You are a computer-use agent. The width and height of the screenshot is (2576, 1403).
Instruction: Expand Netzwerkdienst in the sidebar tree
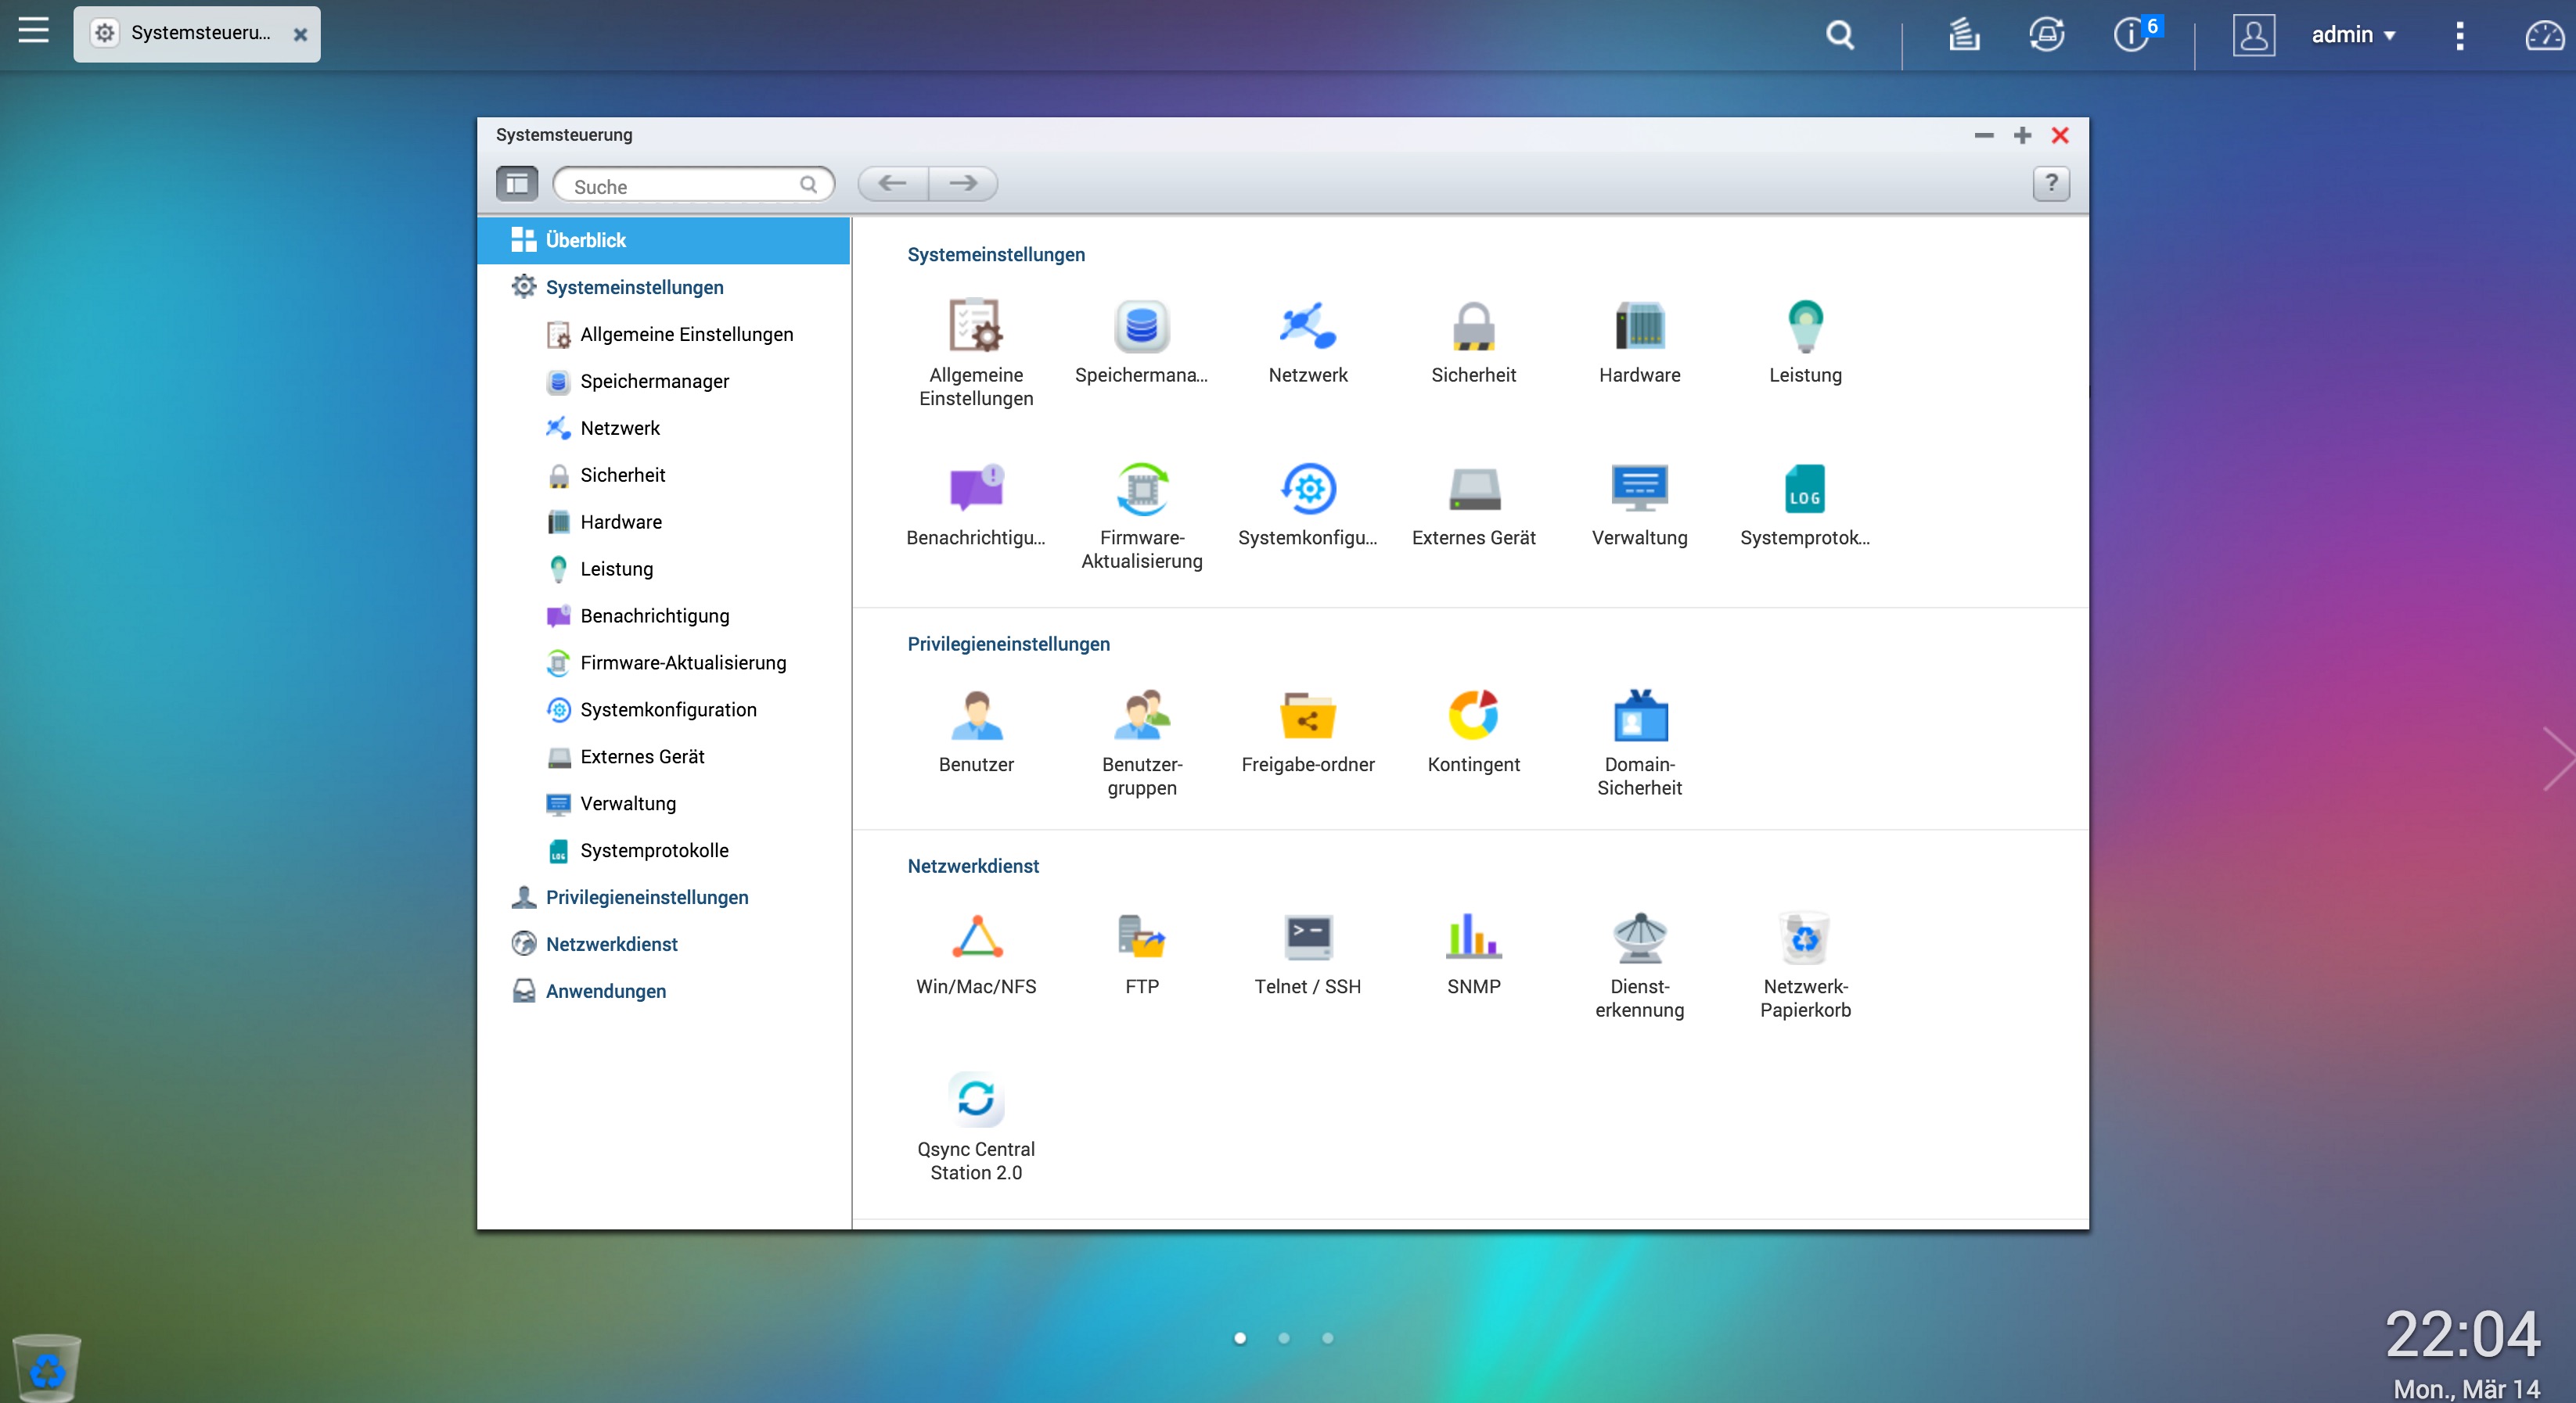coord(611,945)
